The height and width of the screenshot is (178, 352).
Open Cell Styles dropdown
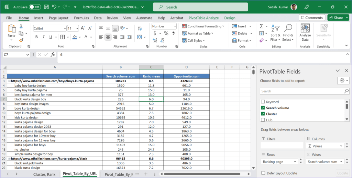point(193,40)
